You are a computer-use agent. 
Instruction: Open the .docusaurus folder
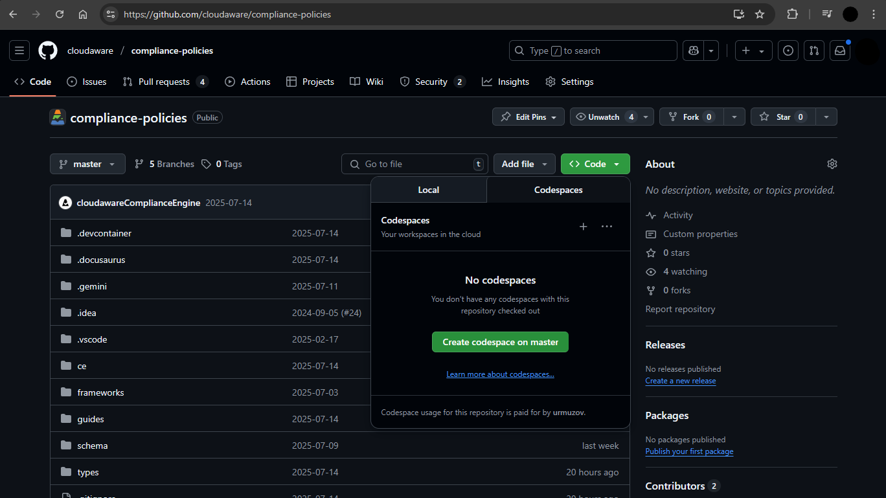point(101,260)
